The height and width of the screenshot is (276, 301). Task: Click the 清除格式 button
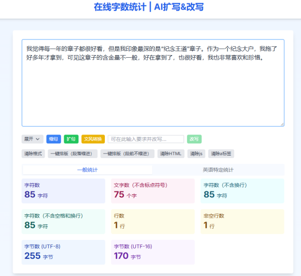[33, 154]
